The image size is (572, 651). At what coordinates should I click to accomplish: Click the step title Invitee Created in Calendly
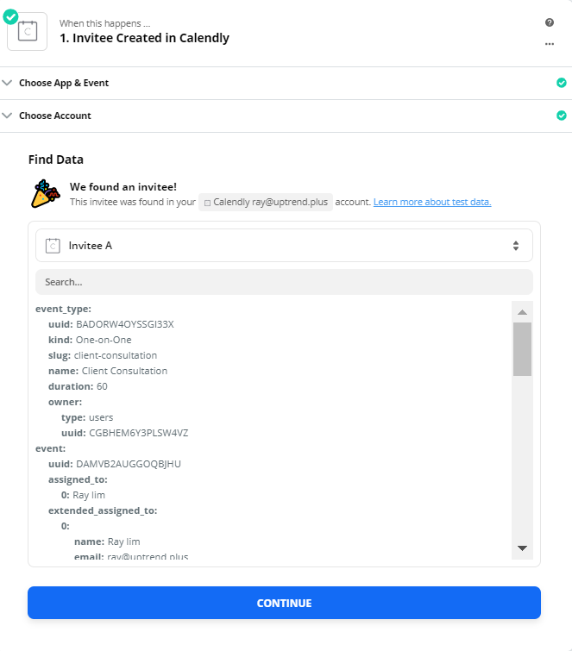pos(144,38)
